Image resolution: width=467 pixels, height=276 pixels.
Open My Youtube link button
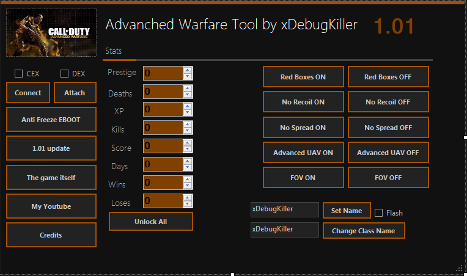(51, 206)
